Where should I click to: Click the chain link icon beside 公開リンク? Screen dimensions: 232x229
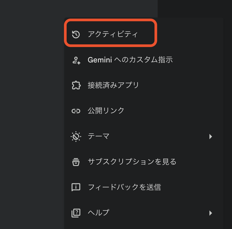point(76,111)
